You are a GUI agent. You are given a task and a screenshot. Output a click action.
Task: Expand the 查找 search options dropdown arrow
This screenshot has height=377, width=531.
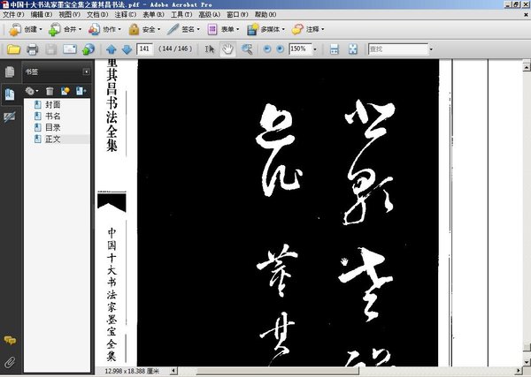pyautogui.click(x=431, y=49)
